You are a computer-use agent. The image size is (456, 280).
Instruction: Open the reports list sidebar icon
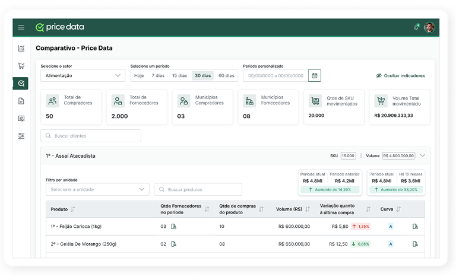pyautogui.click(x=21, y=119)
